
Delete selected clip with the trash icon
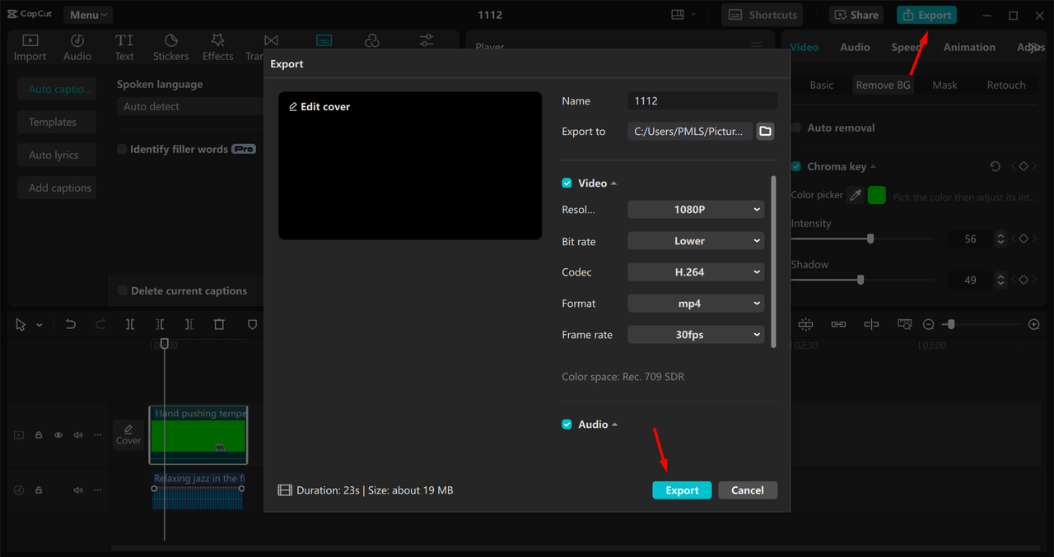(219, 325)
